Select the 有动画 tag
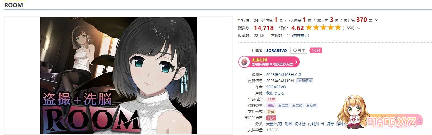The height and width of the screenshot is (135, 432). (x=311, y=106)
